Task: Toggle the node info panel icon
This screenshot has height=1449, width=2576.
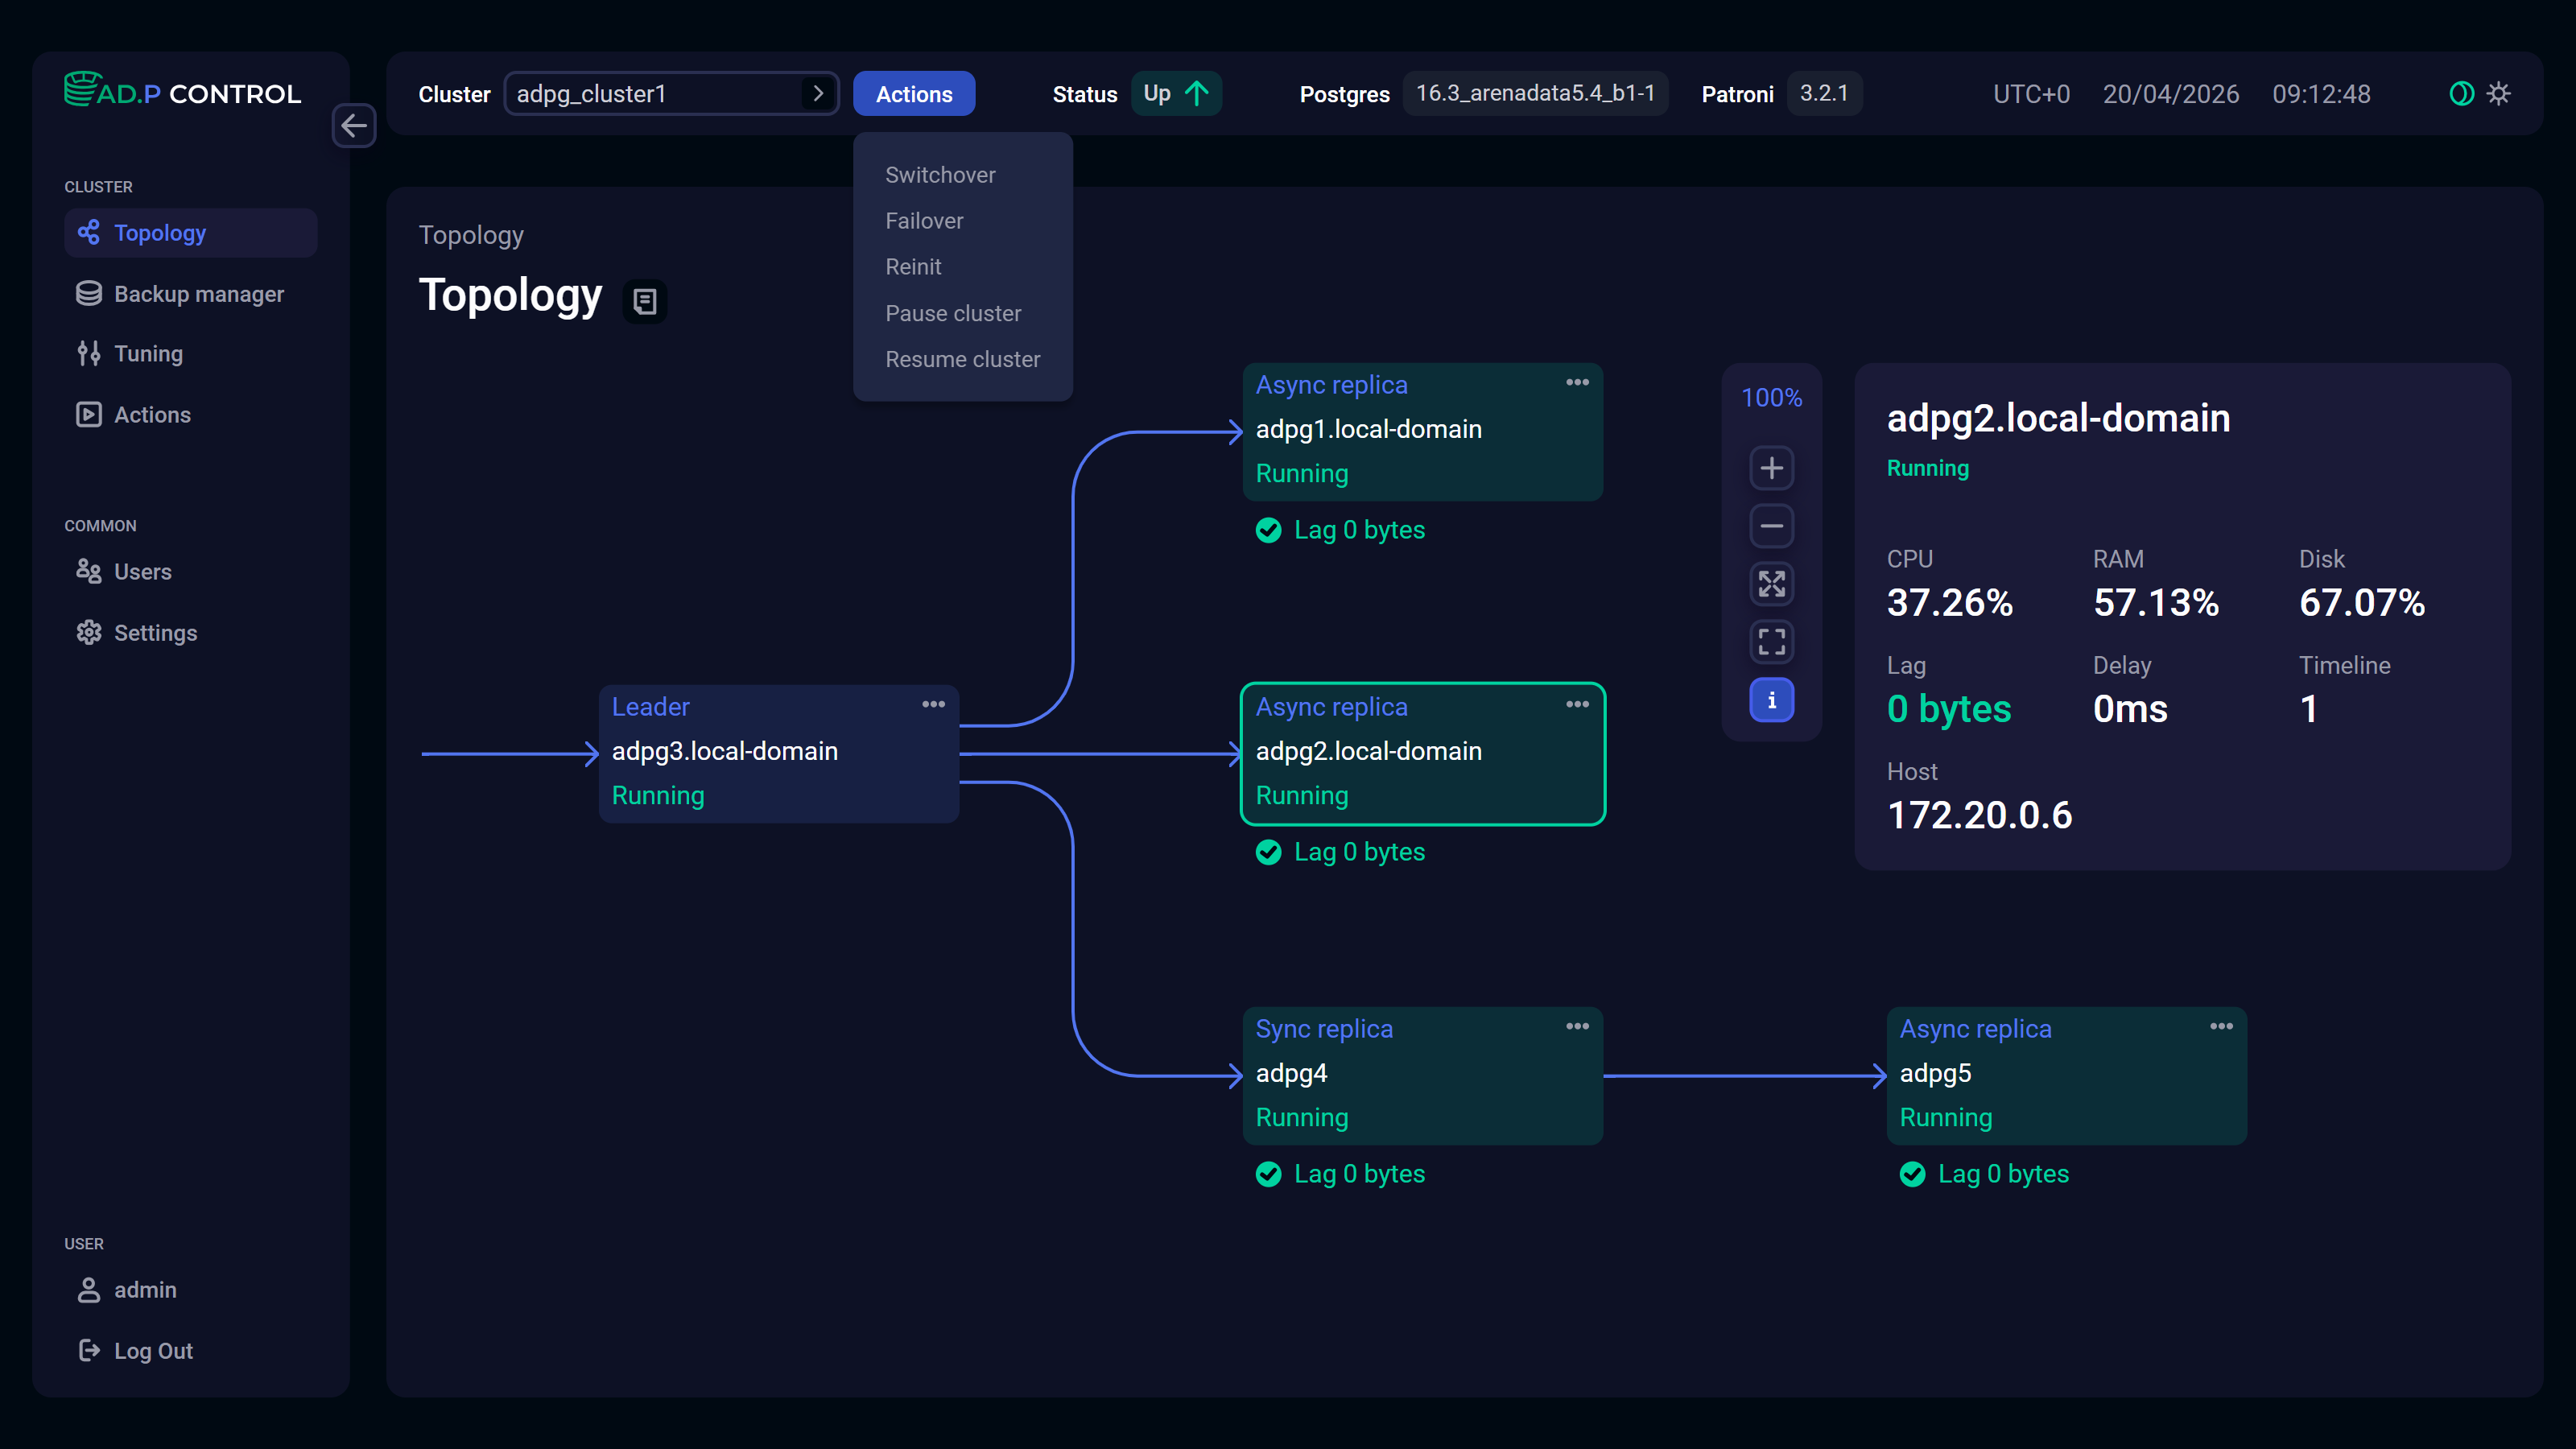Action: click(1771, 700)
